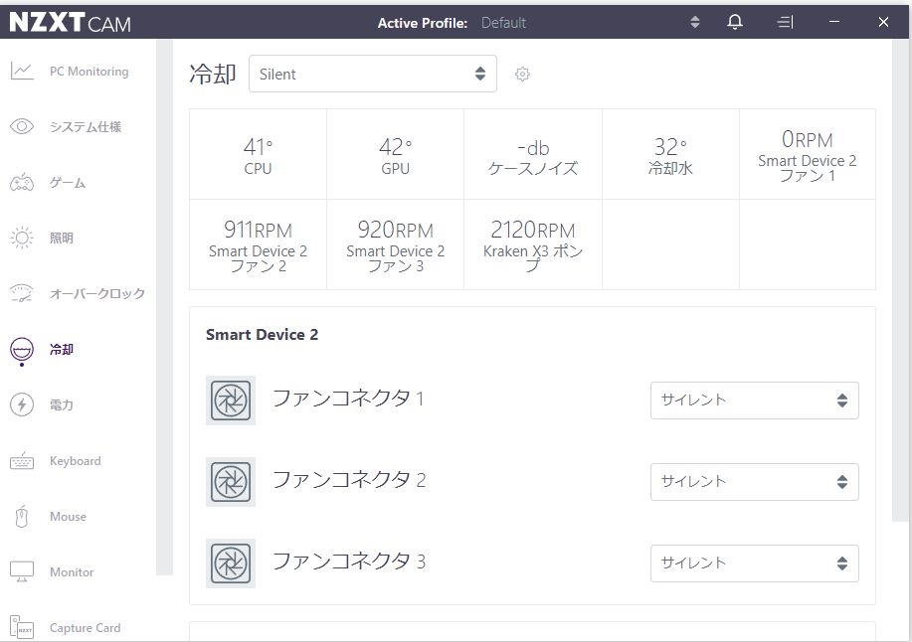912x642 pixels.
Task: Click the Smart Device 2 section heading
Action: [x=262, y=335]
